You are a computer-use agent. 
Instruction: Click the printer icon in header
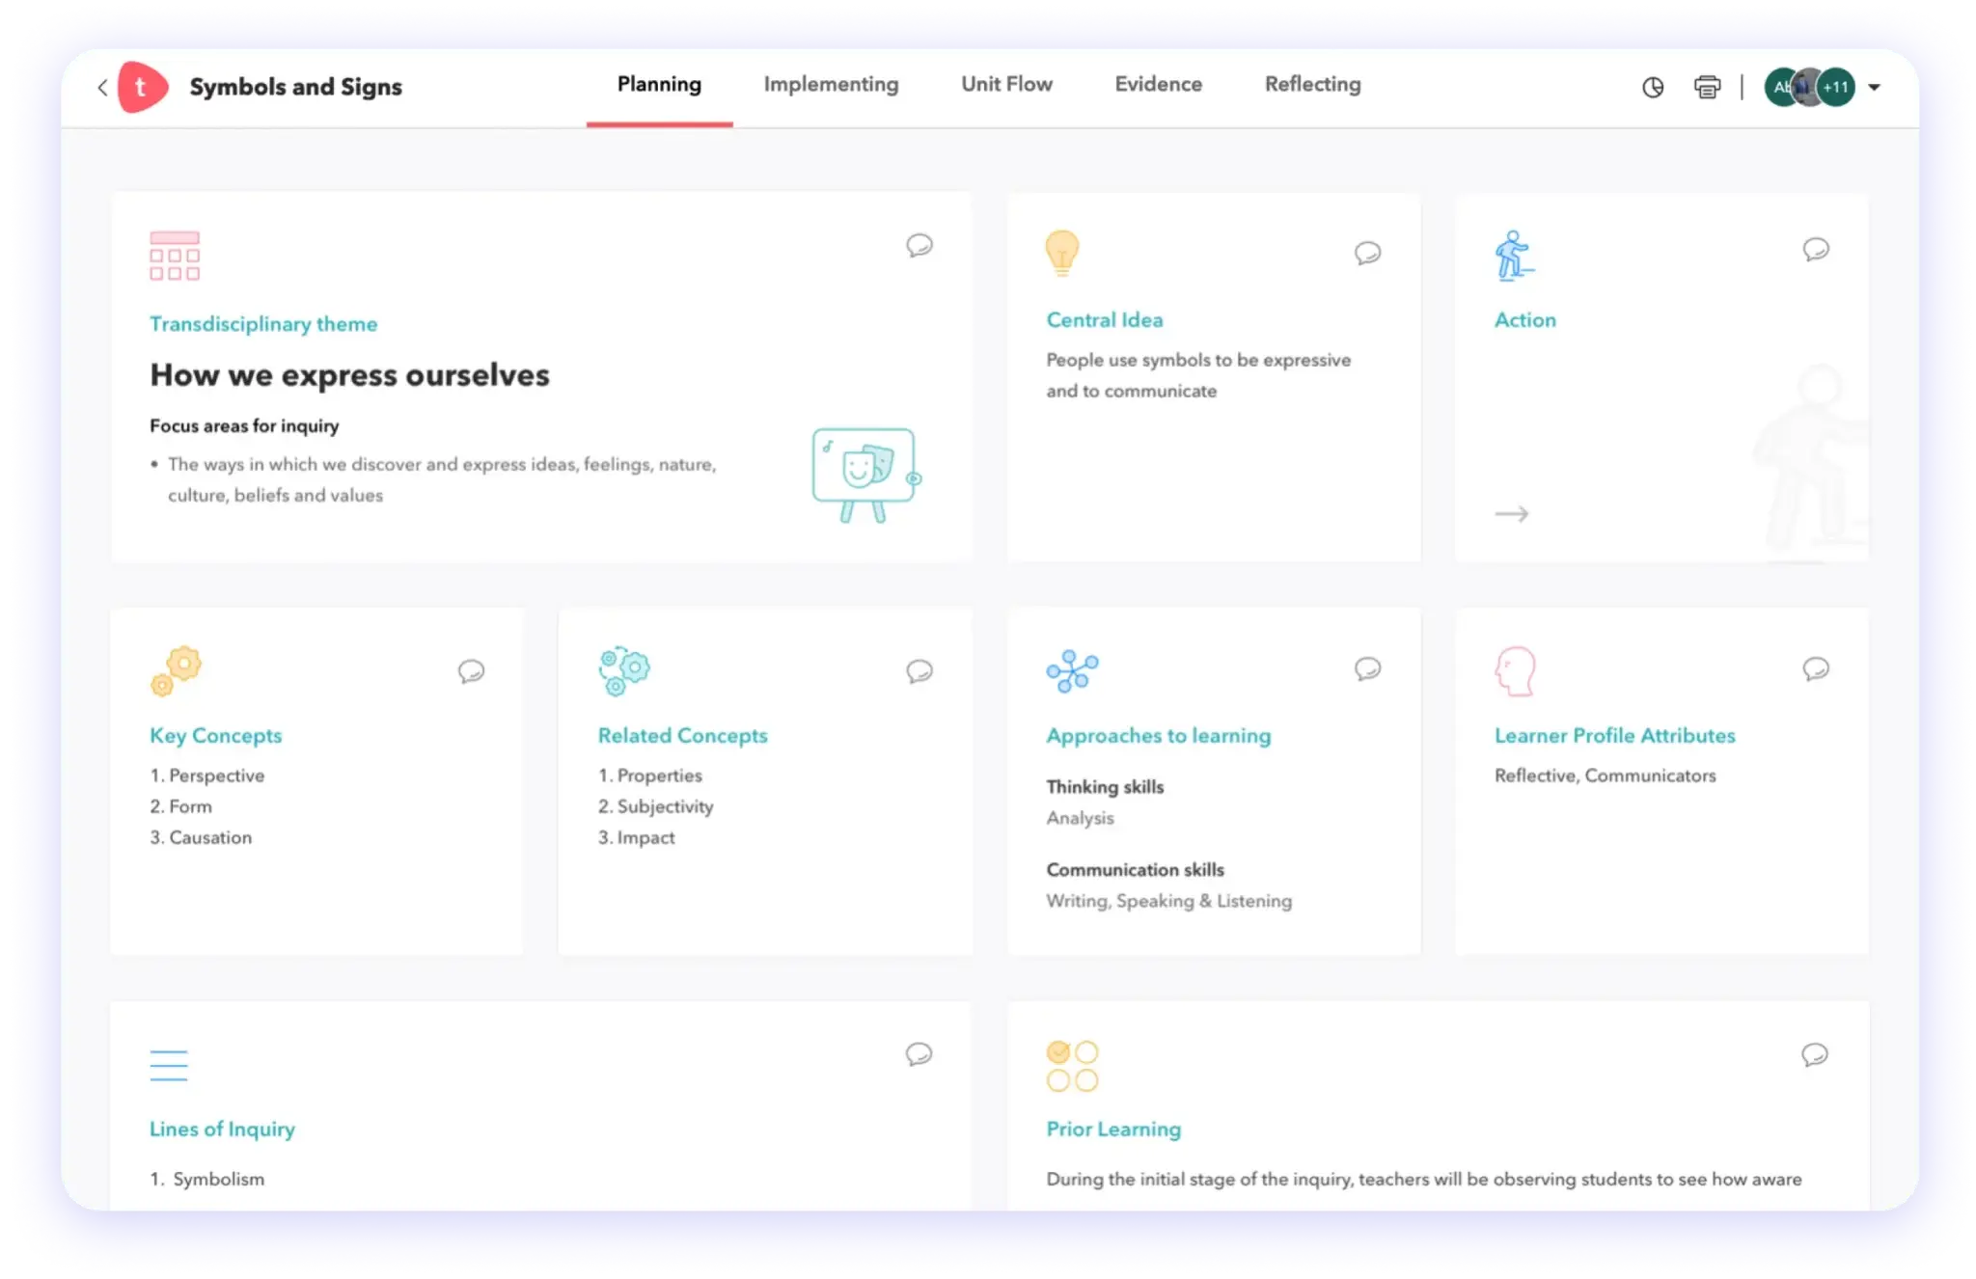[1707, 88]
